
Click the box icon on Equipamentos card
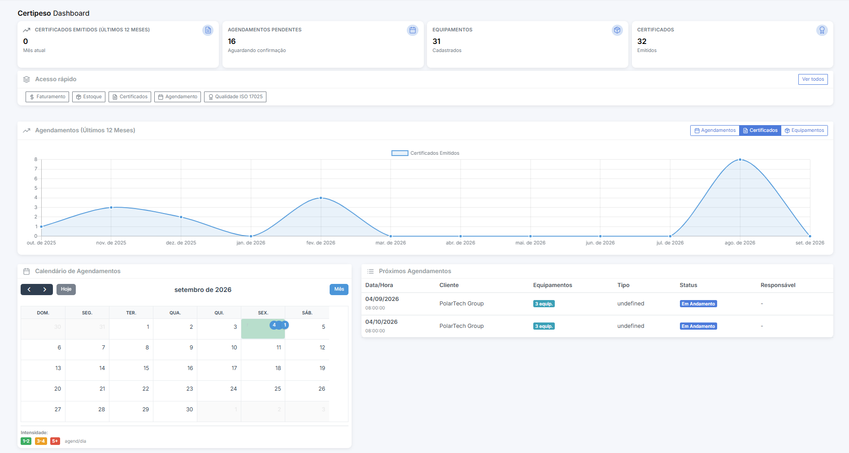pos(617,30)
